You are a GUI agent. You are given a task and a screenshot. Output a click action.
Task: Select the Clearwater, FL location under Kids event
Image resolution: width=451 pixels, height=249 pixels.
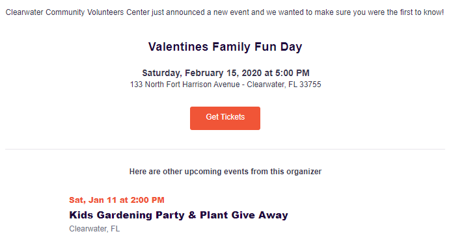coord(94,229)
